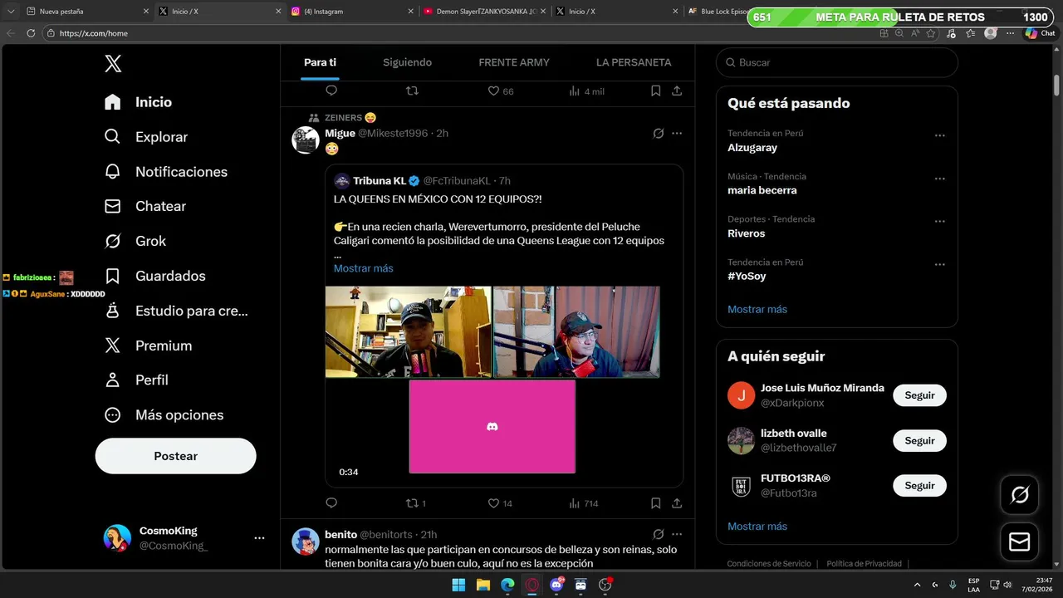Open the floating messages button

[x=1019, y=542]
